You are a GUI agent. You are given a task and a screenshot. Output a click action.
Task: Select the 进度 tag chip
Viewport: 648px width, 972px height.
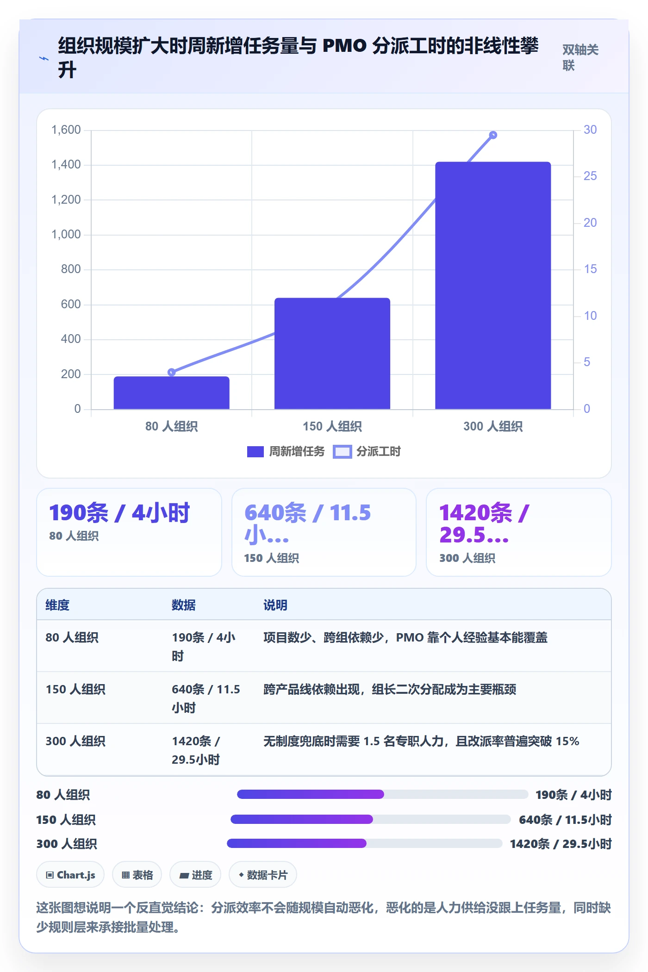coord(195,875)
